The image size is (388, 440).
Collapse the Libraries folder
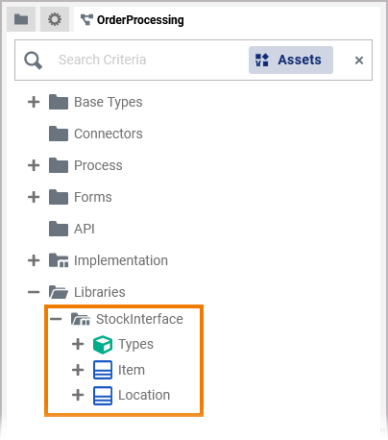[34, 292]
